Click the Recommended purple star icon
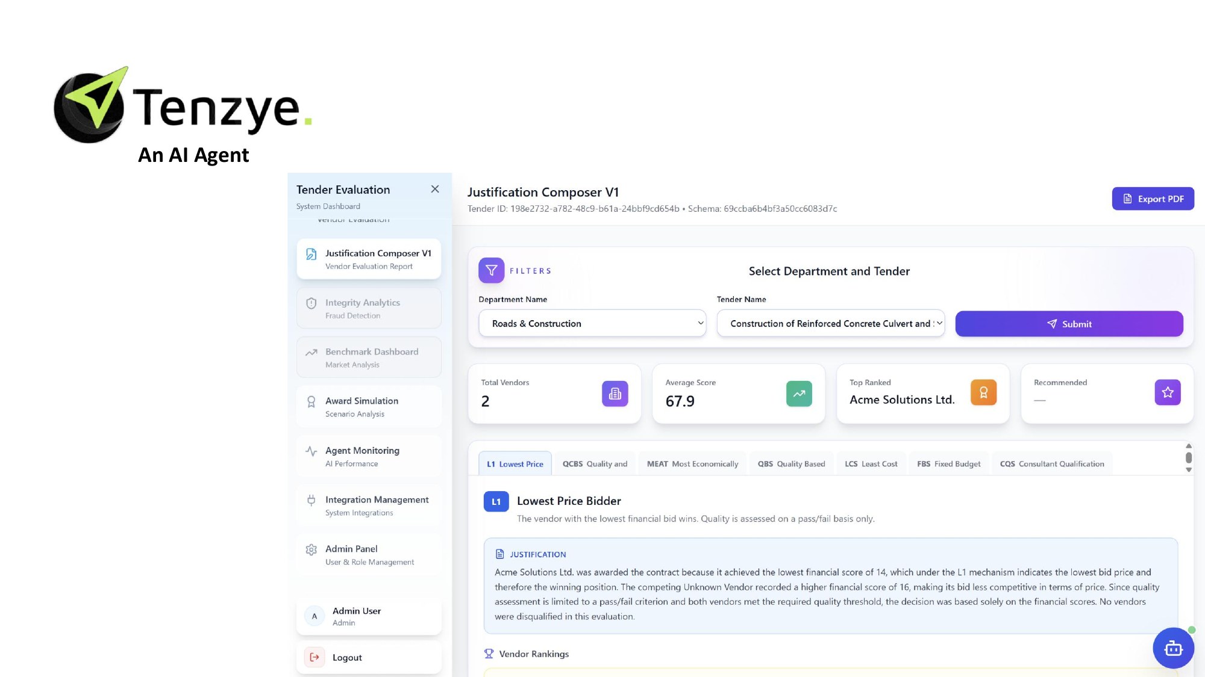Image resolution: width=1205 pixels, height=677 pixels. point(1168,392)
